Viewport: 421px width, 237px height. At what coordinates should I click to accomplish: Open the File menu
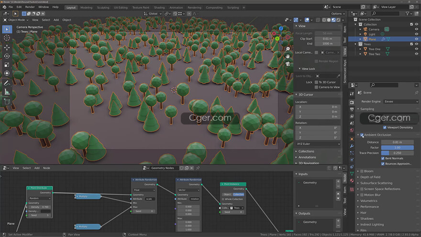tap(11, 7)
